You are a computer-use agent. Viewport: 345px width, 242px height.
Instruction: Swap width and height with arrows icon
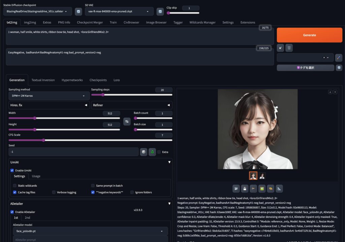(x=127, y=122)
